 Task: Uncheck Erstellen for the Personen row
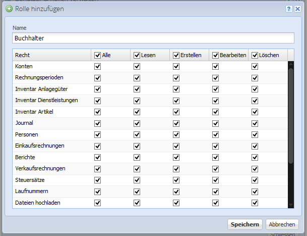point(176,134)
